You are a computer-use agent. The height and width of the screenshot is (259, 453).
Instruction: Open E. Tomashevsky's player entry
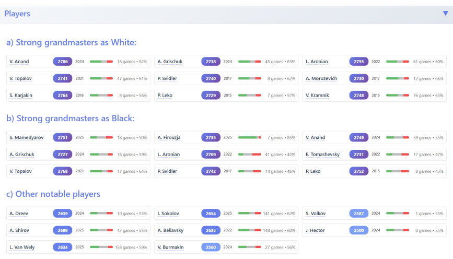click(x=322, y=155)
